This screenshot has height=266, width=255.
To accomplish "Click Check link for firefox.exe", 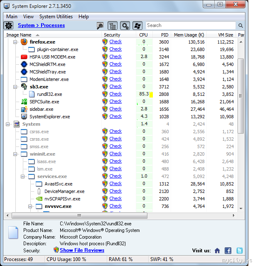I will pyautogui.click(x=115, y=41).
